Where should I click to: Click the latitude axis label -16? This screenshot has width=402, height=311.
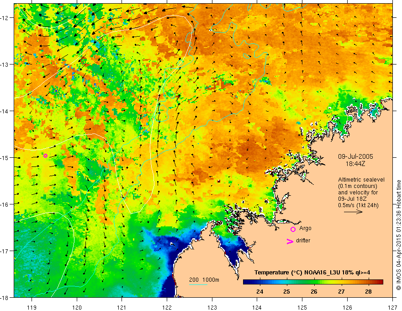[5, 204]
